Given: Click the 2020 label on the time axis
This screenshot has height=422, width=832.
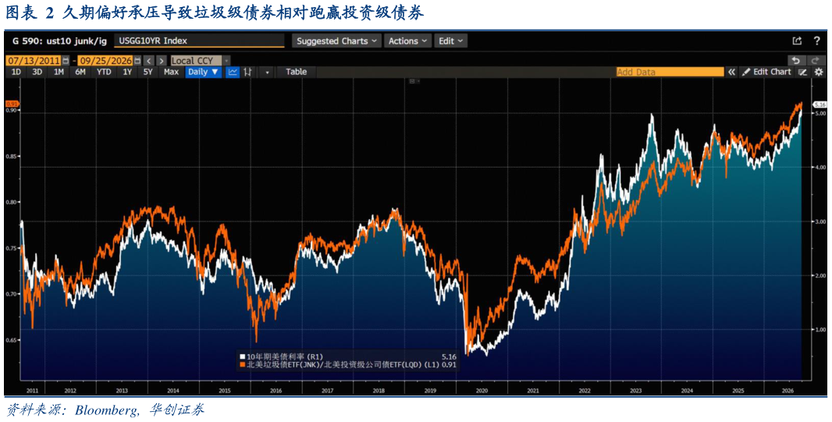Looking at the screenshot, I should (482, 390).
